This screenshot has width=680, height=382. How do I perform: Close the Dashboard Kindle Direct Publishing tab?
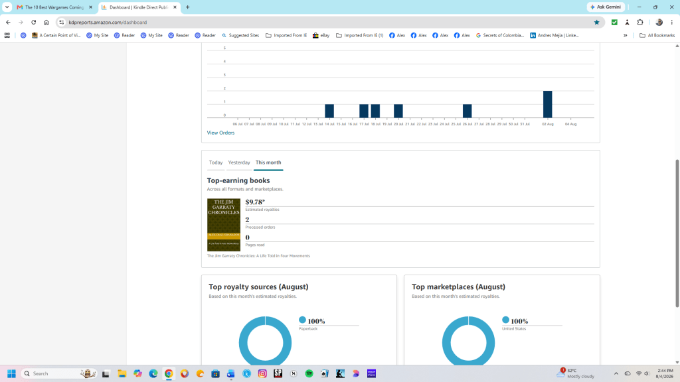[x=175, y=7]
